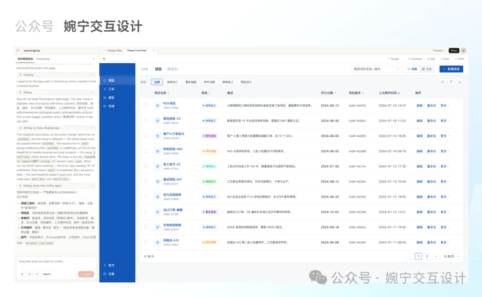482x297 pixels.
Task: Click the plus icon beside the Comments tab
Action: pos(94,59)
